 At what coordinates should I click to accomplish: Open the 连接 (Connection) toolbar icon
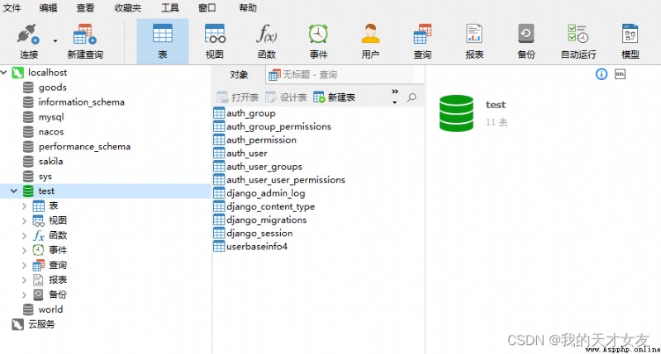pos(29,40)
